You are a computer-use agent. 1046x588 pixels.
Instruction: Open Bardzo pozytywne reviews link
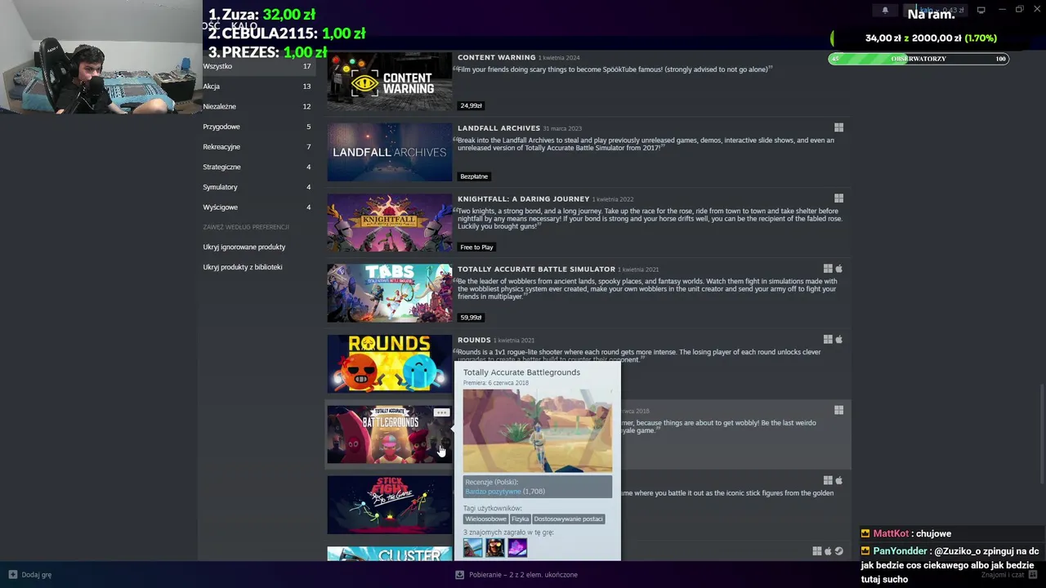(x=493, y=492)
